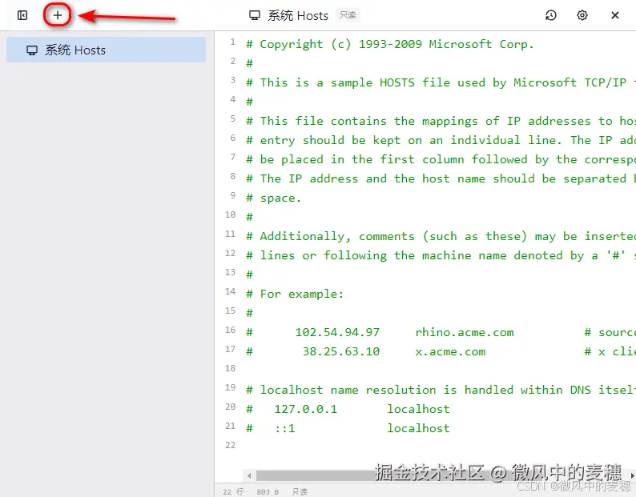Click localhost on line 21
636x497 pixels.
[418, 428]
